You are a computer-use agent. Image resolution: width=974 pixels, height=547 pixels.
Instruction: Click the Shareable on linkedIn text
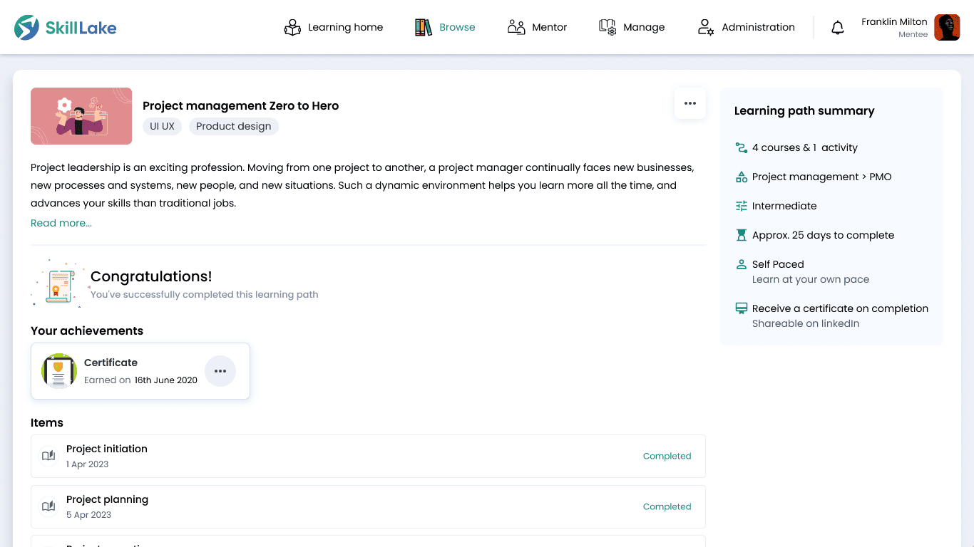[806, 323]
